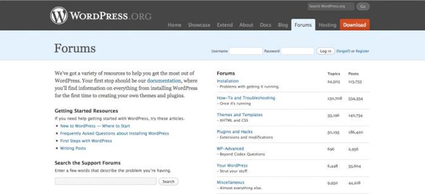The width and height of the screenshot is (425, 194).
Task: Open the Extend navigation tab
Action: (225, 25)
